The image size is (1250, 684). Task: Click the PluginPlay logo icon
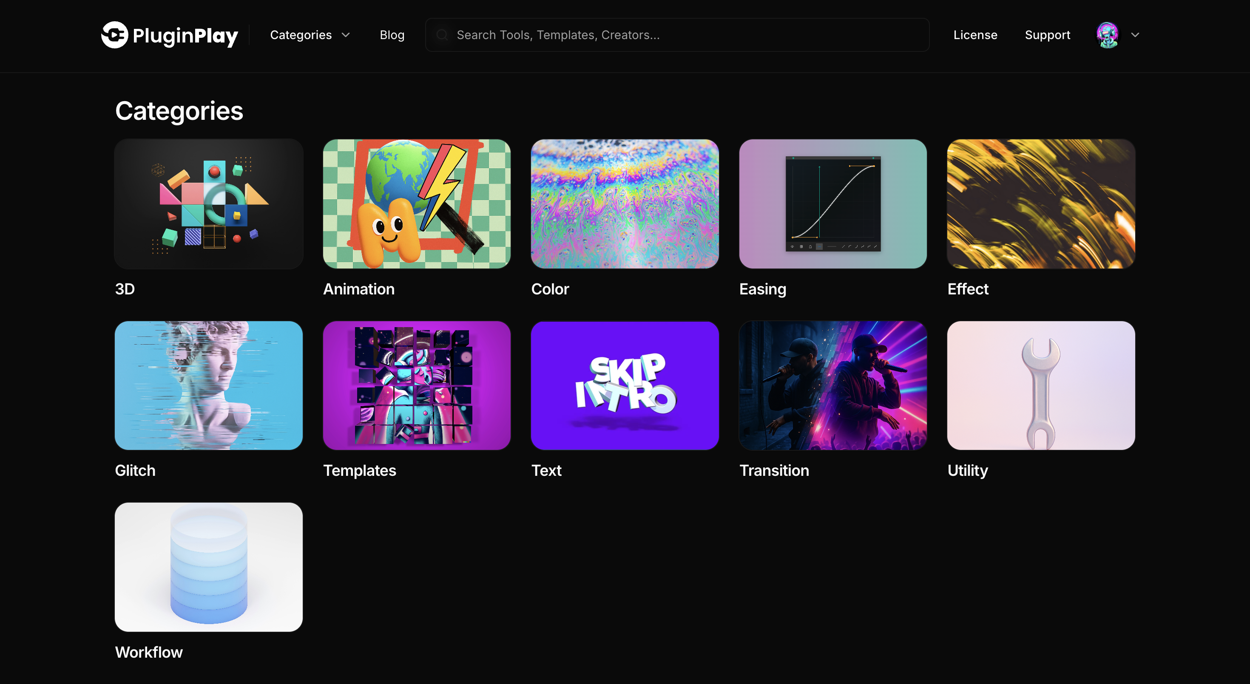pos(114,35)
